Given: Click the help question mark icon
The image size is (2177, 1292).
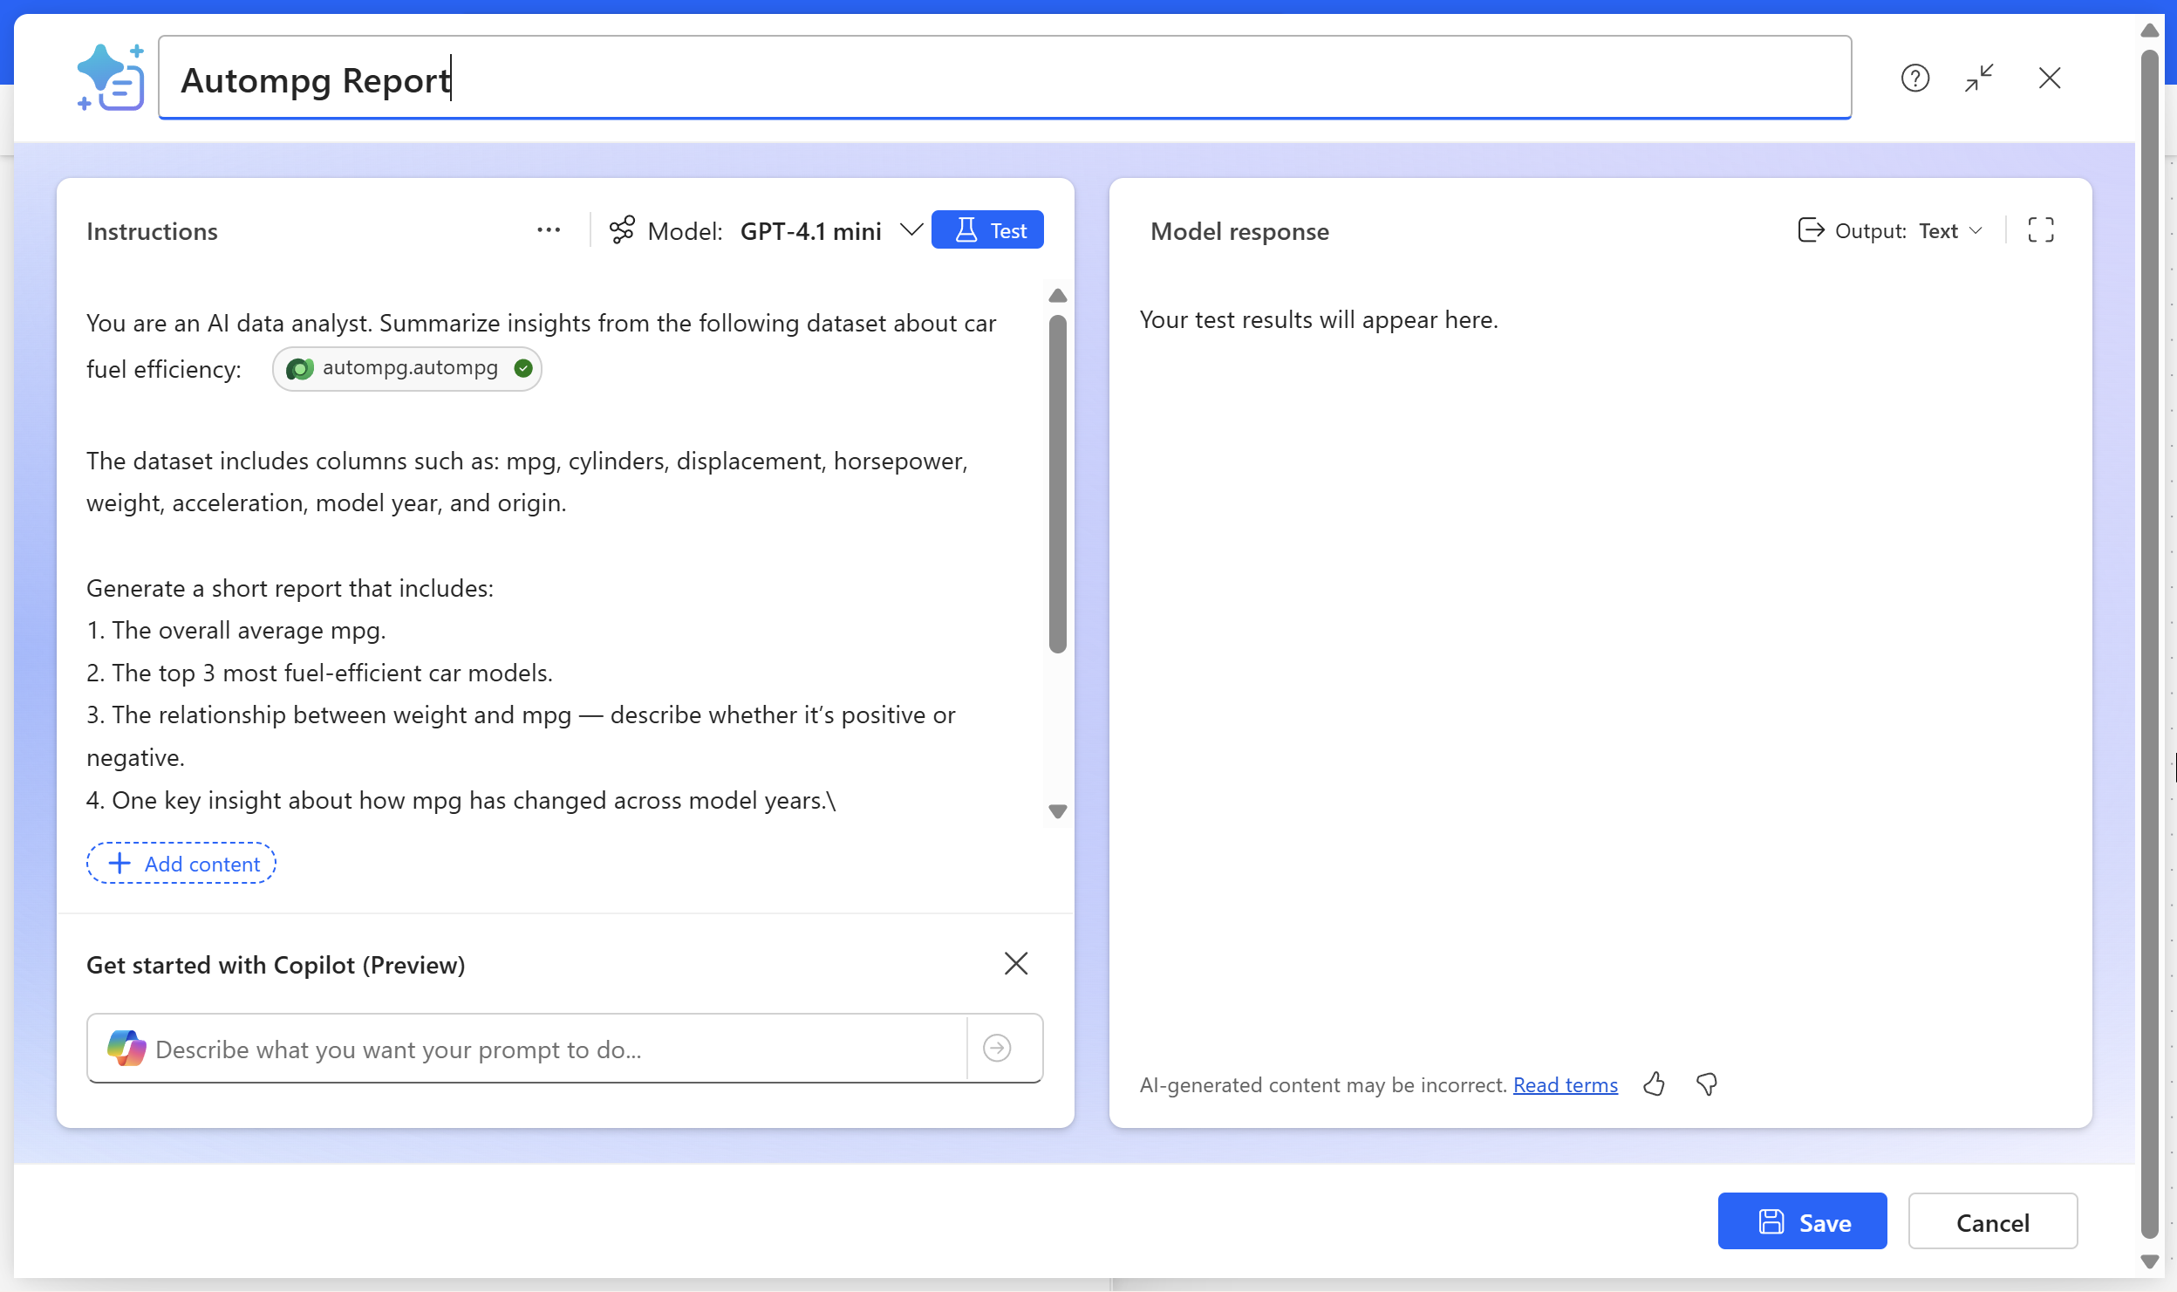Looking at the screenshot, I should click(x=1914, y=79).
